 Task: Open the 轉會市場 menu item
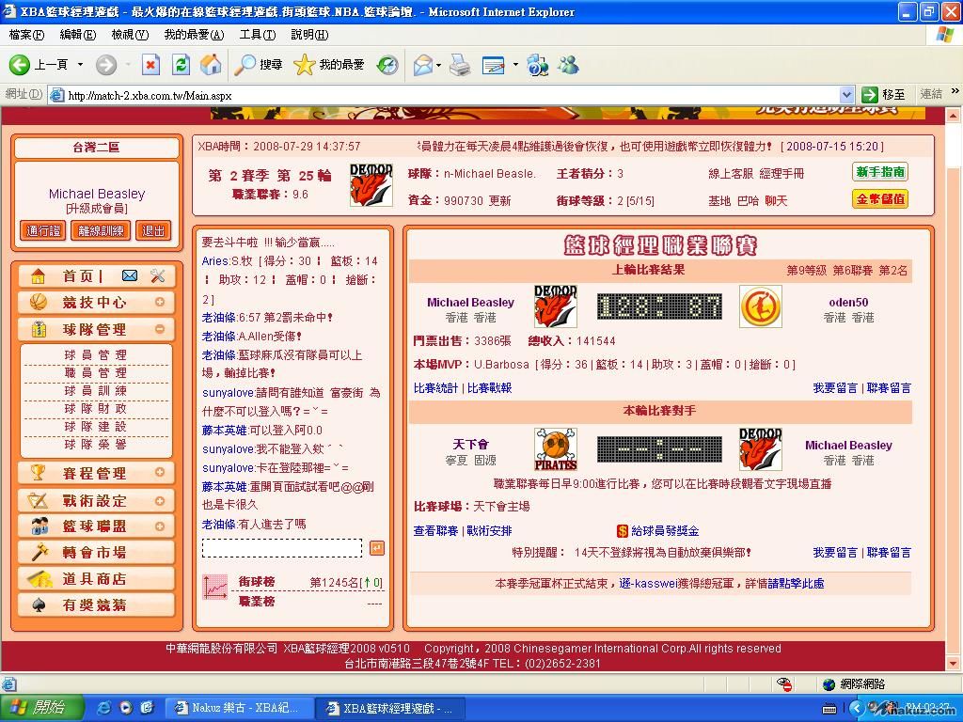point(96,553)
